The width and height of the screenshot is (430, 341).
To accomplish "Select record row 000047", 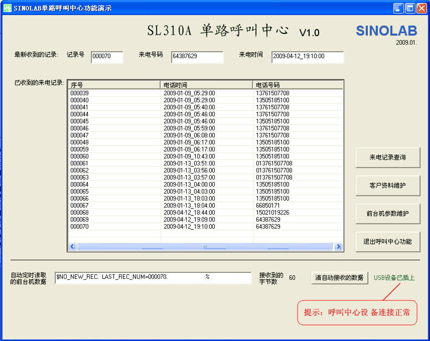I will 205,135.
